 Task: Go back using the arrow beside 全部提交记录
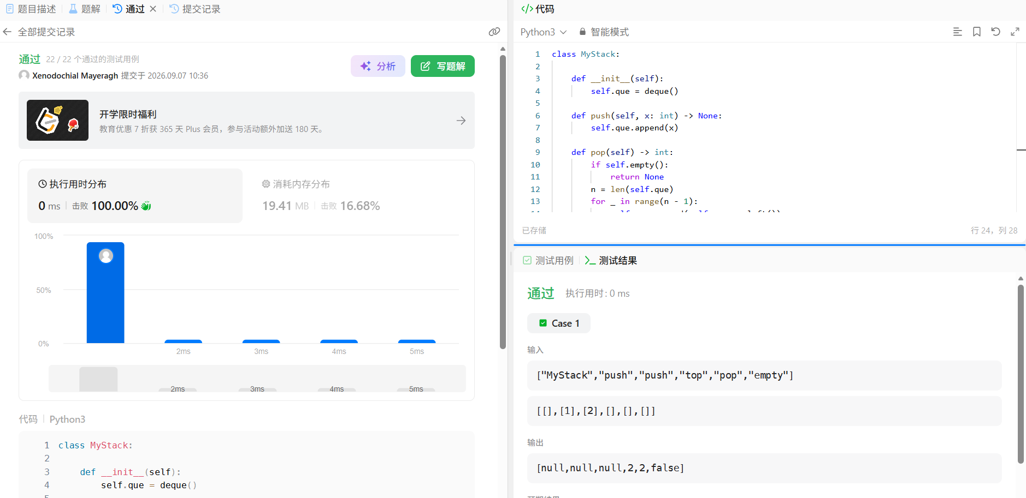tap(7, 32)
